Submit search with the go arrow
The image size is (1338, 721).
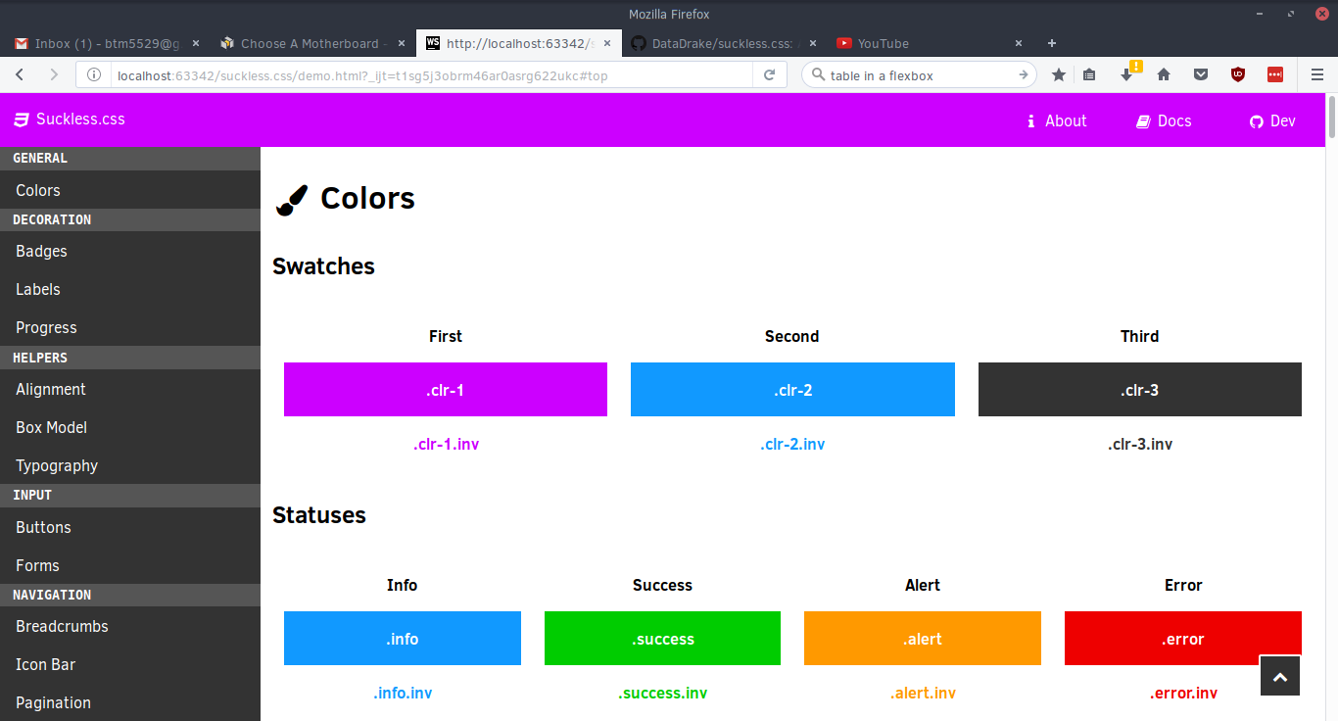pyautogui.click(x=1023, y=74)
